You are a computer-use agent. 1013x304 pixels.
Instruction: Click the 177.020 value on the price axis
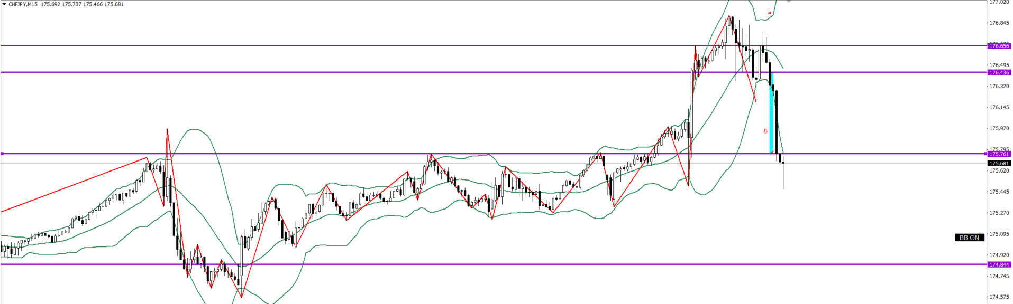999,2
